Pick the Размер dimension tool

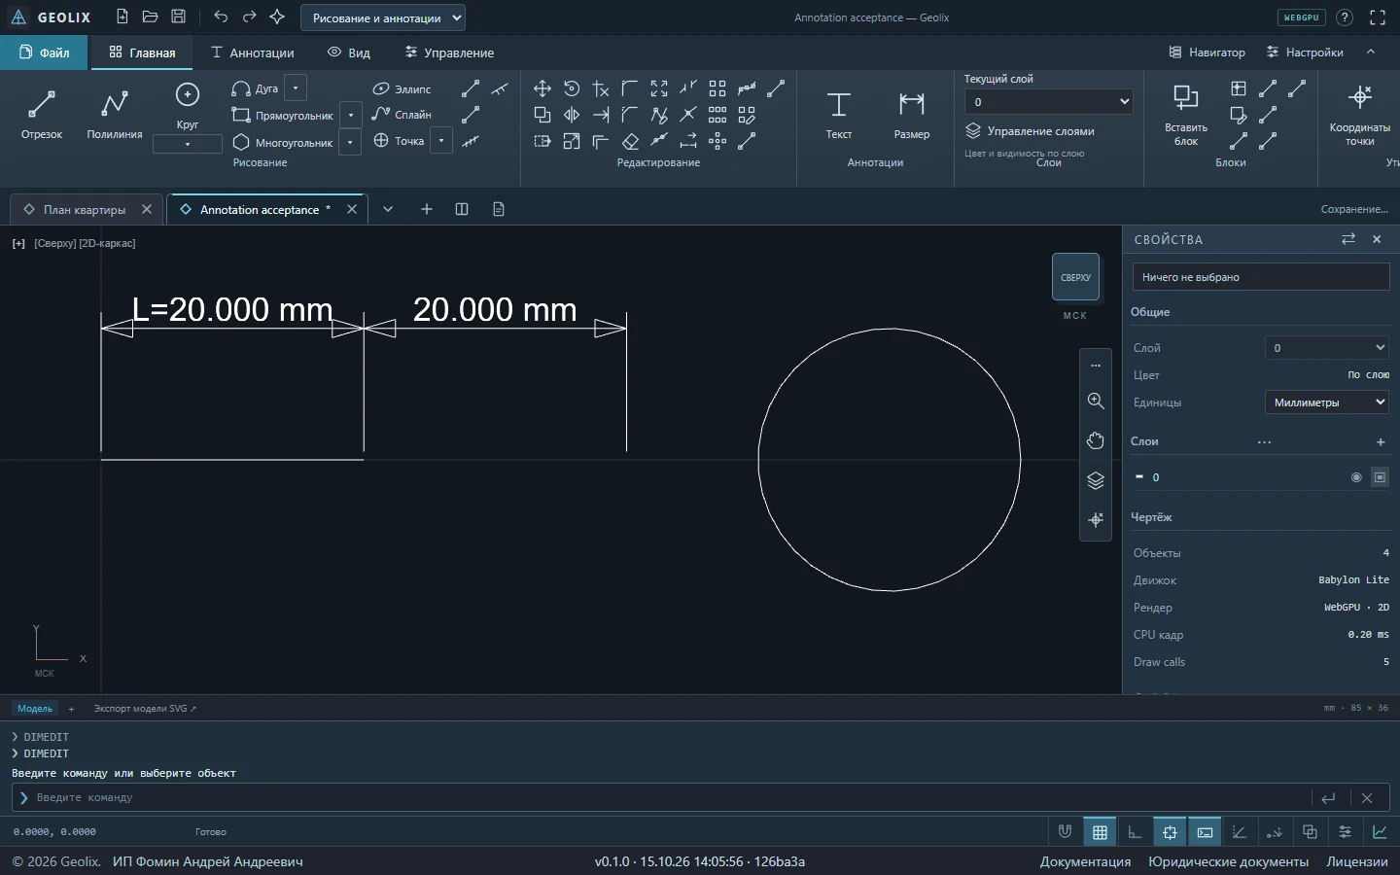[x=912, y=114]
